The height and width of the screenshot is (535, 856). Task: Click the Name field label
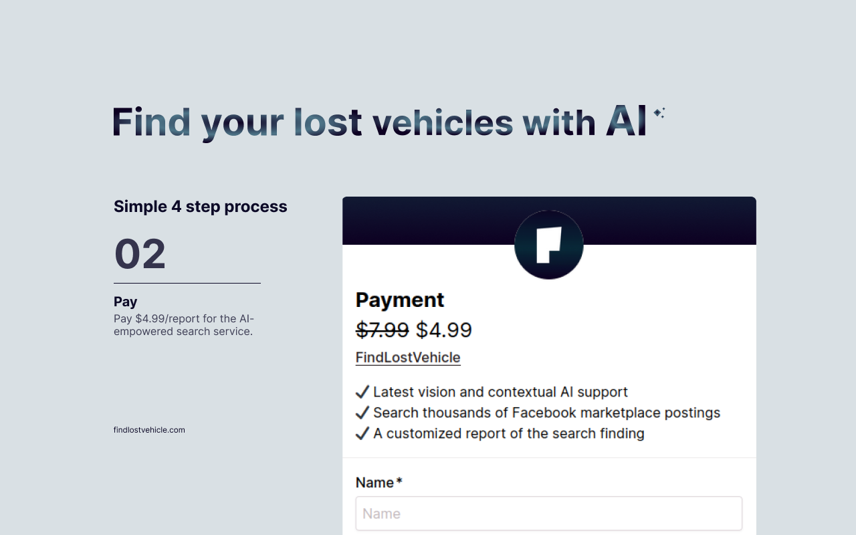[375, 483]
